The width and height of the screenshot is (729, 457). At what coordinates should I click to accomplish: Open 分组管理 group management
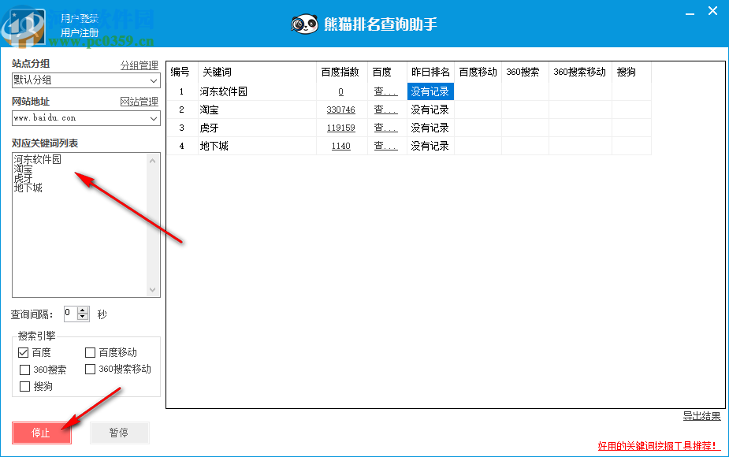139,65
